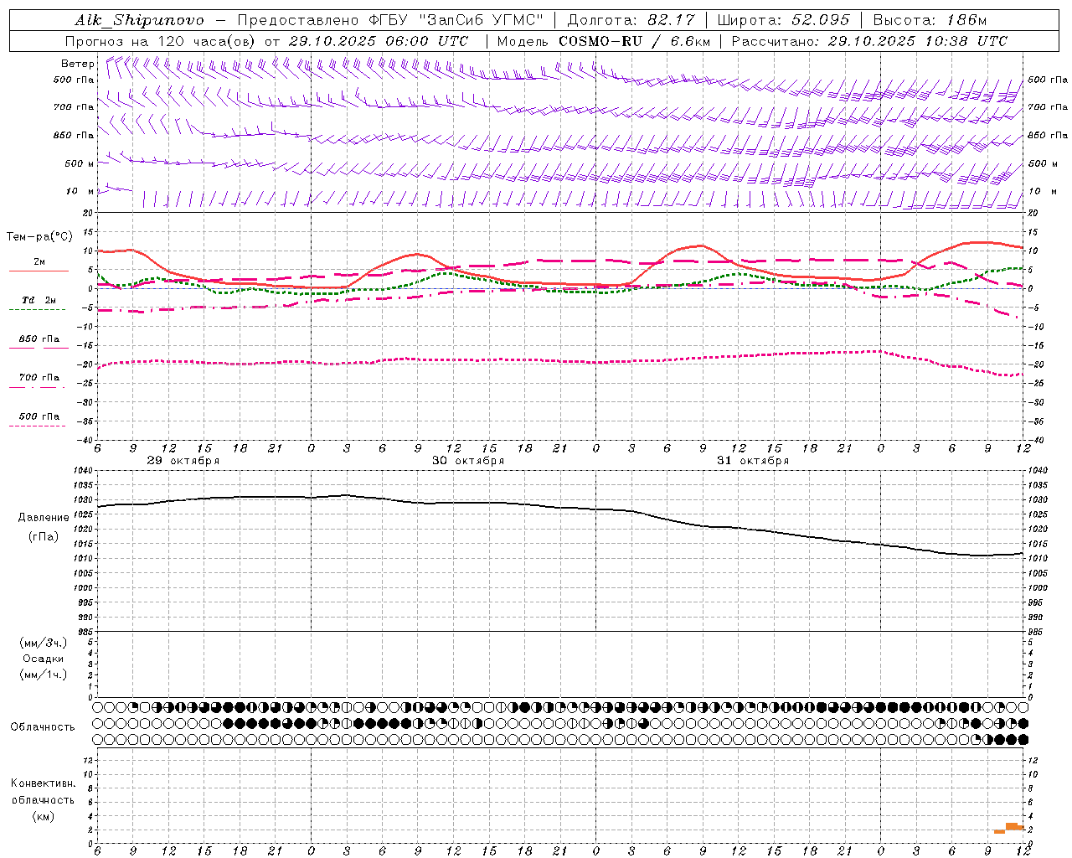Screen dimensions: 1072x858
Task: Click the 'Конвективн.' convective cloud label
Action: [x=44, y=783]
